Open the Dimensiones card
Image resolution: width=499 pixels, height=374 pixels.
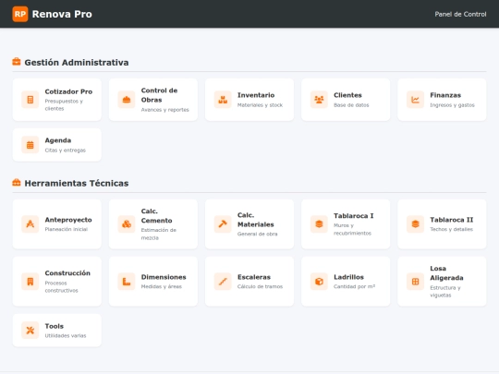(x=153, y=282)
